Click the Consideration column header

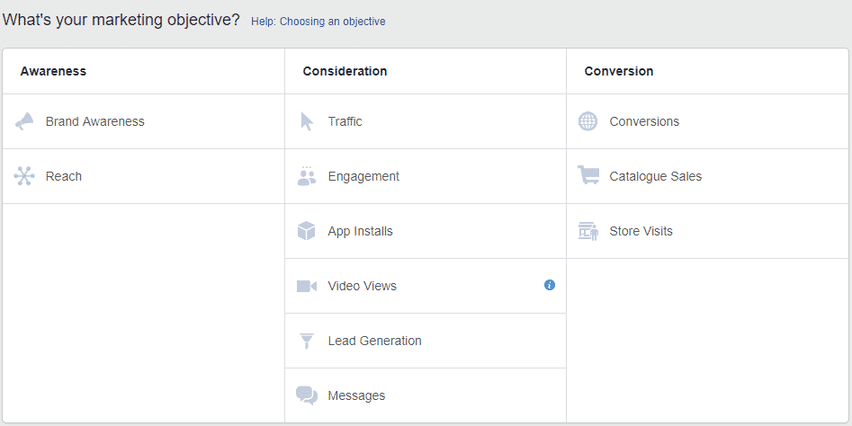pos(345,71)
